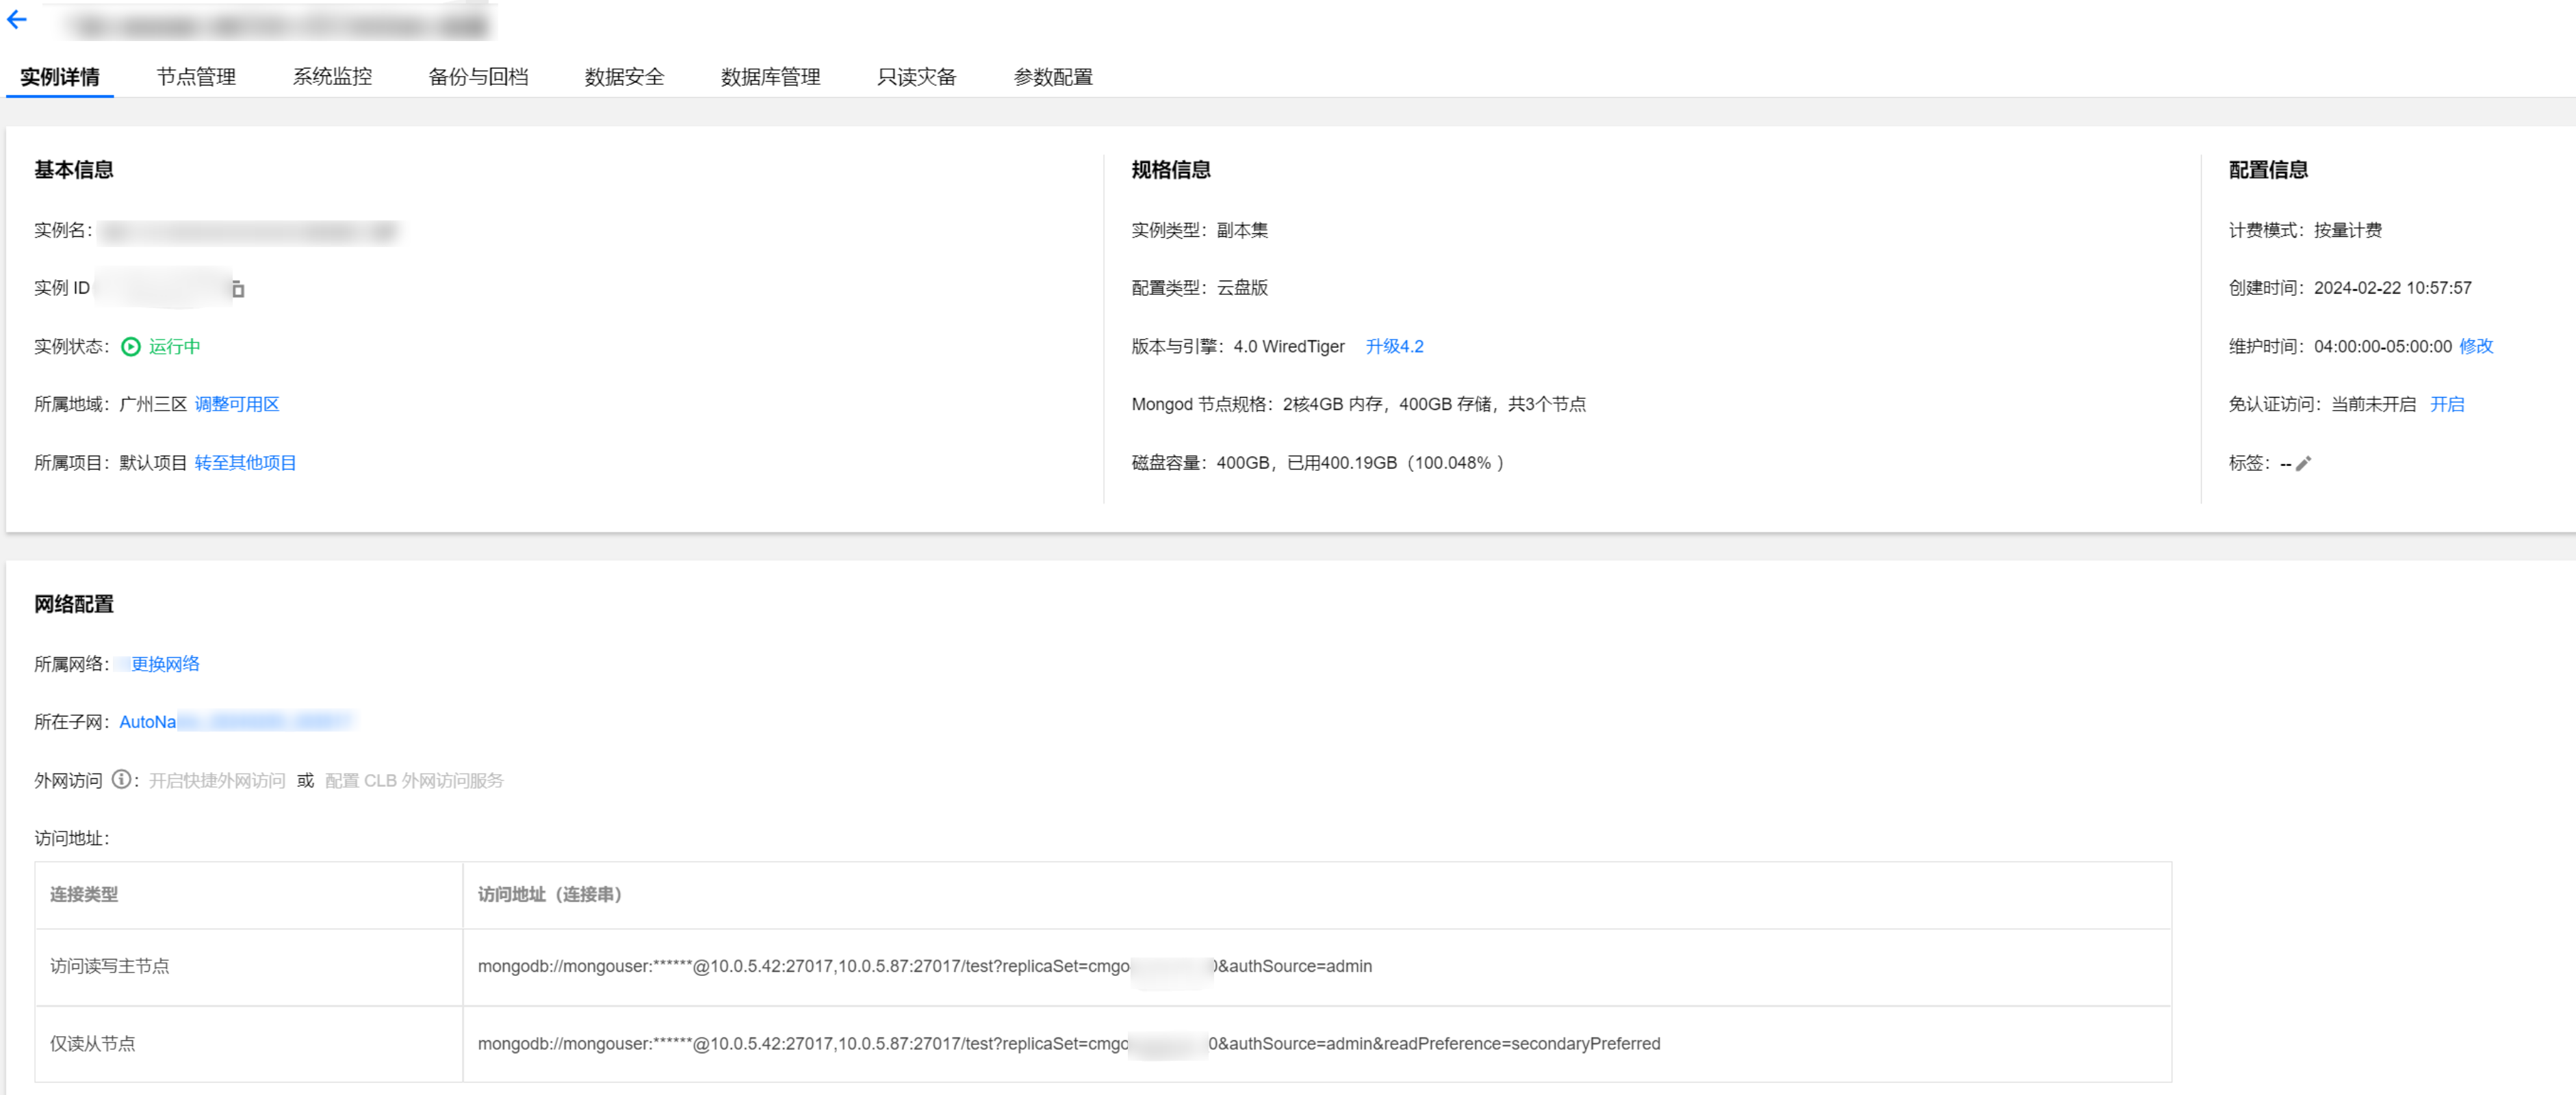The image size is (2576, 1095).
Task: Copy the instance ID with copy icon
Action: tap(238, 289)
